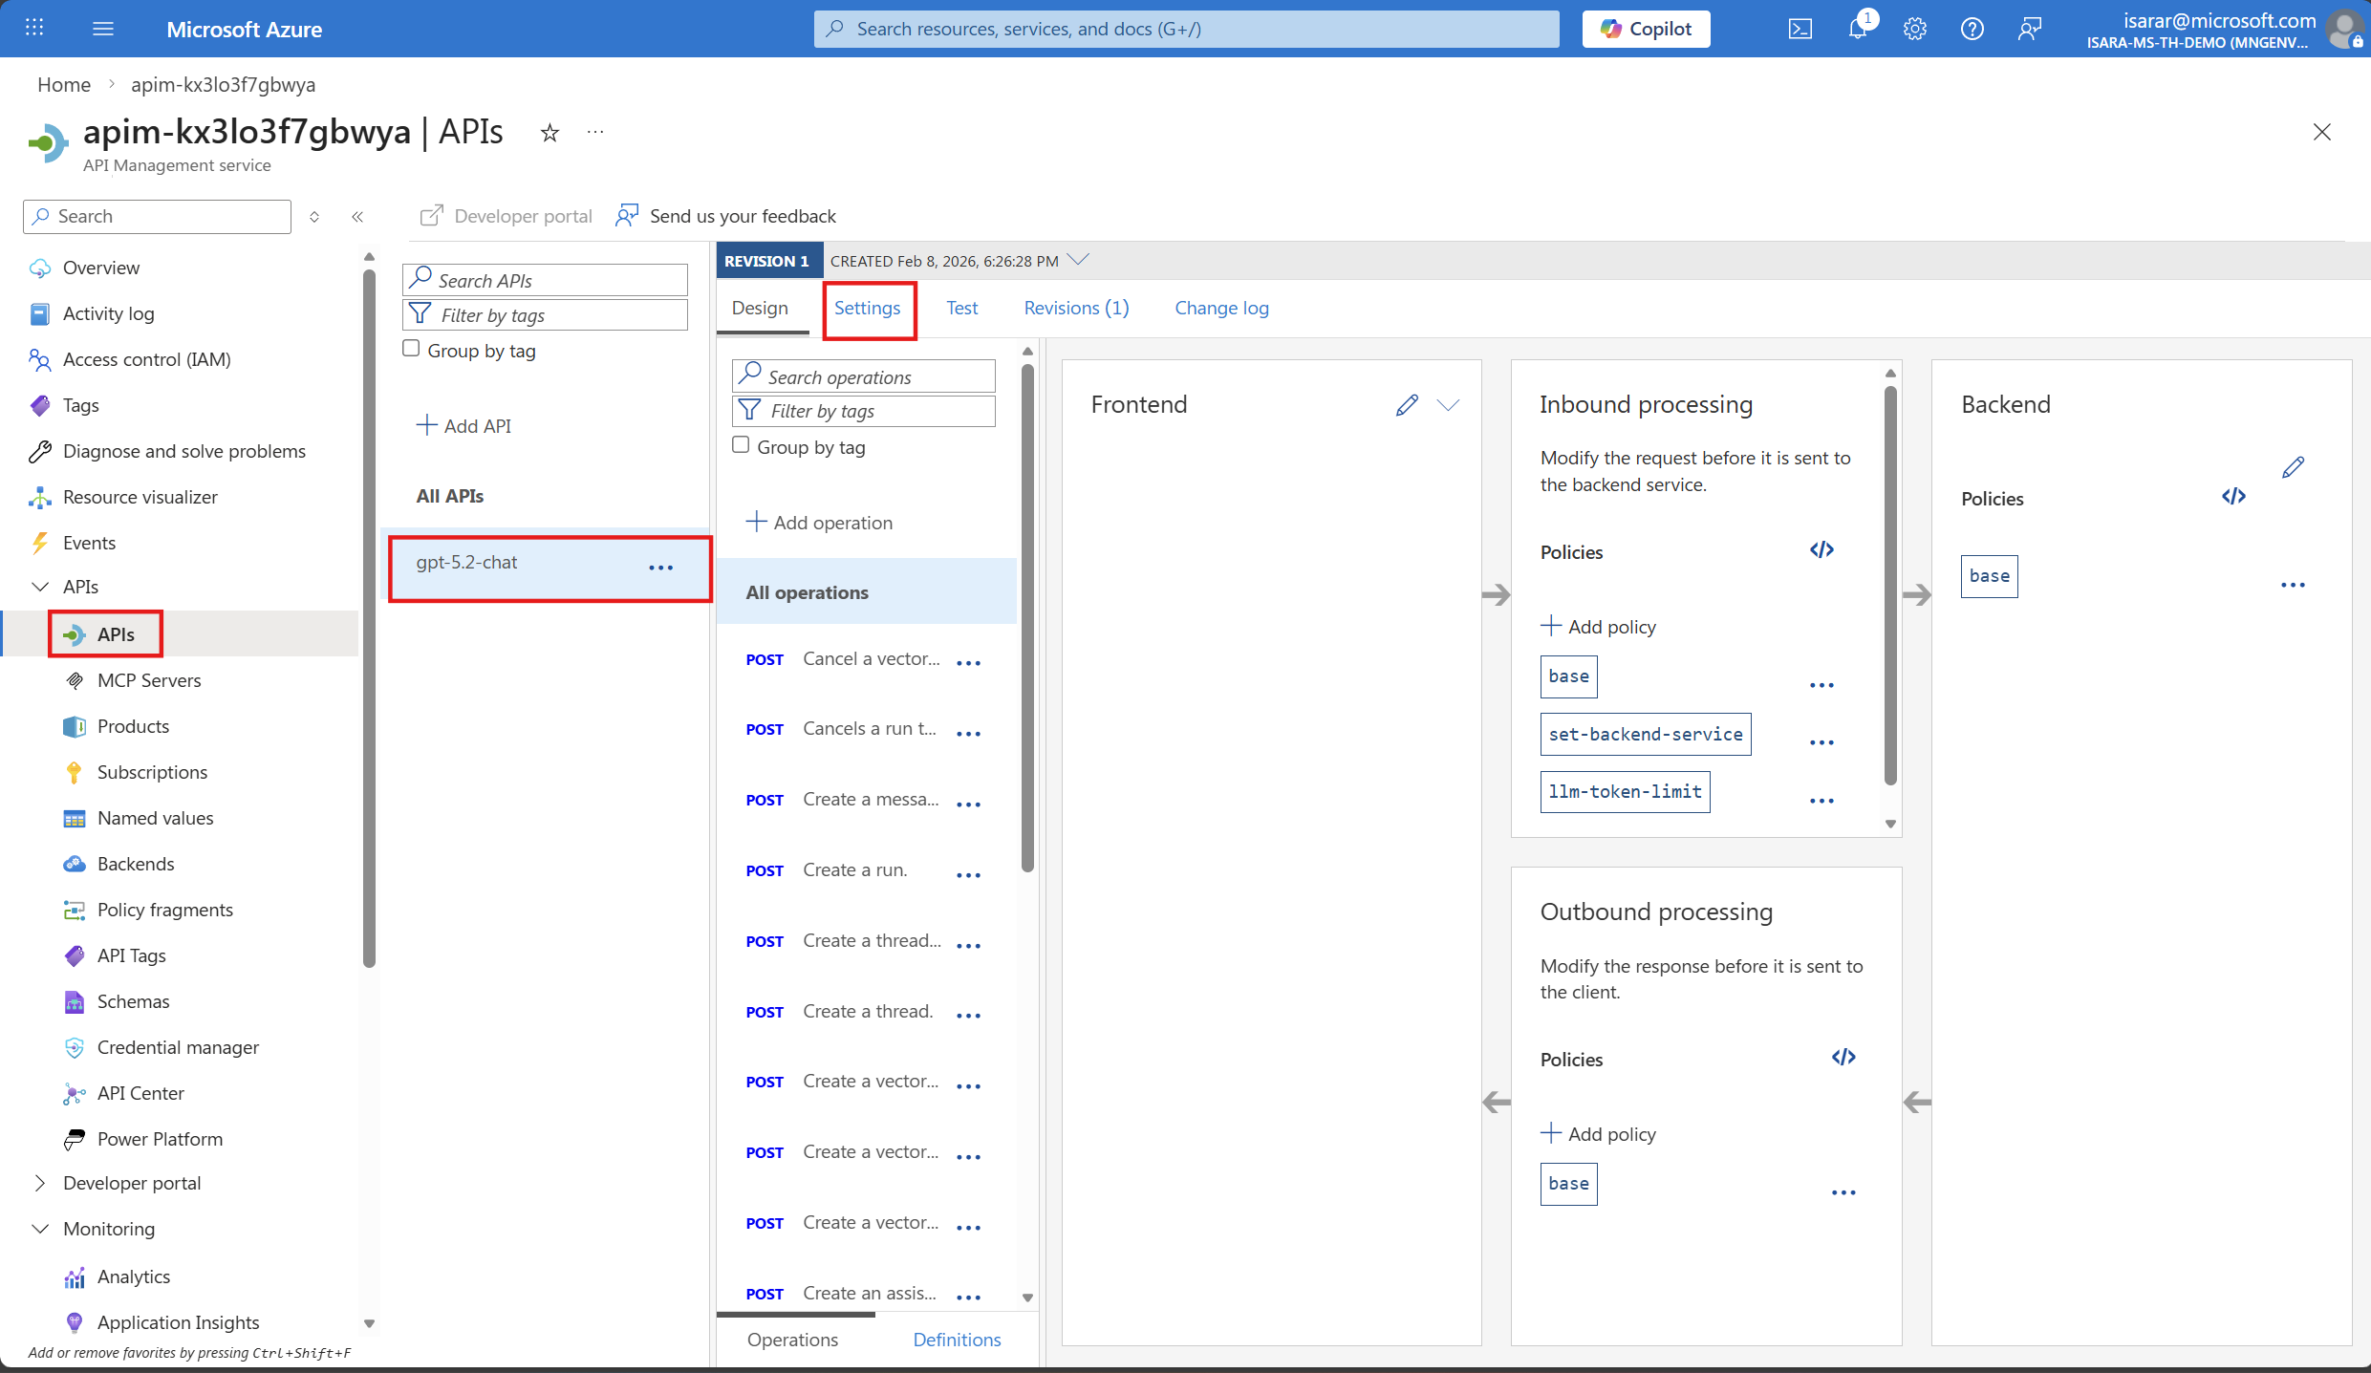Collapse the left navigation with double chevron
Screen dimensions: 2371x1373
(357, 217)
